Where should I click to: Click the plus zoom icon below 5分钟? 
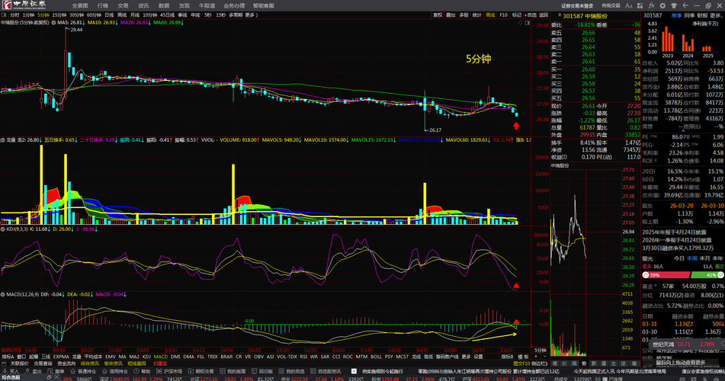(x=536, y=357)
